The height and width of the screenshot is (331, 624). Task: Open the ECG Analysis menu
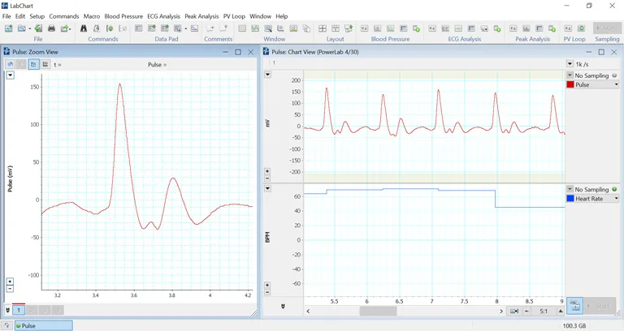pos(163,16)
